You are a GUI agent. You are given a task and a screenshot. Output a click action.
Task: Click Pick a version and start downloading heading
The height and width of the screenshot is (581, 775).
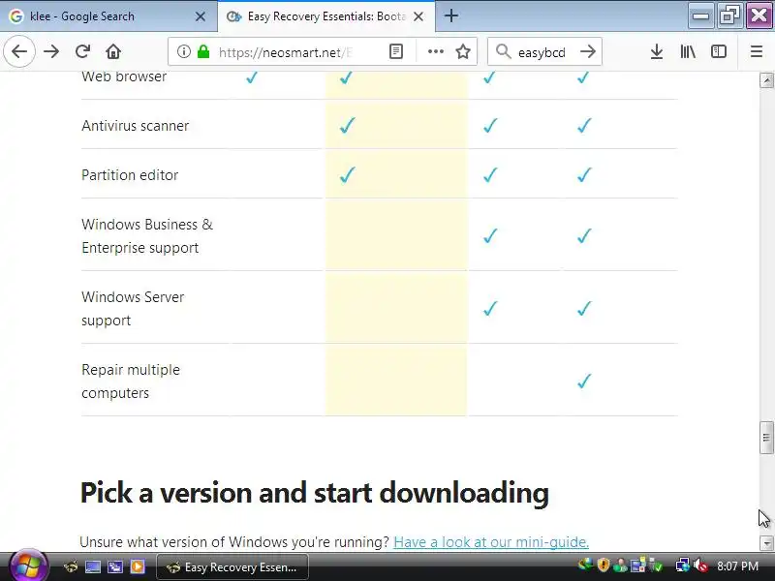point(314,493)
